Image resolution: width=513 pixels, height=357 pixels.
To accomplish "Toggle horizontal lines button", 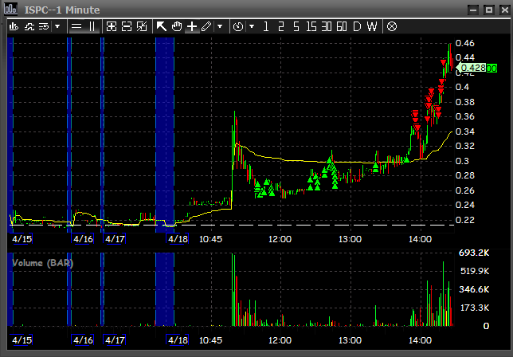I will 76,26.
